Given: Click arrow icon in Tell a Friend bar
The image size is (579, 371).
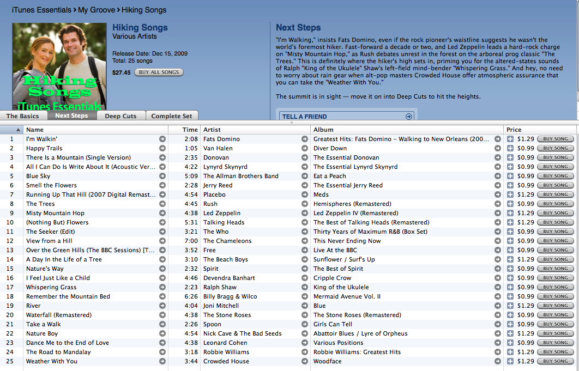Looking at the screenshot, I should click(x=409, y=117).
